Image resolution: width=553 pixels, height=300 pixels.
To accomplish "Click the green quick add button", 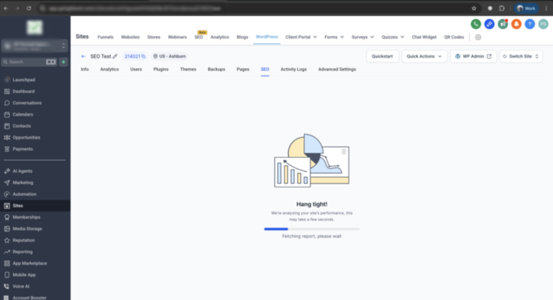I will (63, 62).
